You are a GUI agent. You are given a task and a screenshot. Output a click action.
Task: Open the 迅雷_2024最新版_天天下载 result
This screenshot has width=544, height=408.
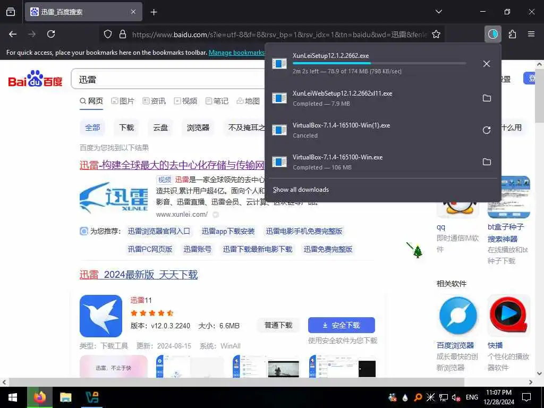[x=139, y=275]
